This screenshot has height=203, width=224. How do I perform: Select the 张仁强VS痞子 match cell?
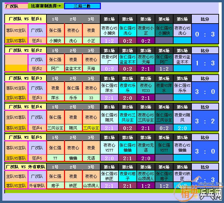pos(164,176)
